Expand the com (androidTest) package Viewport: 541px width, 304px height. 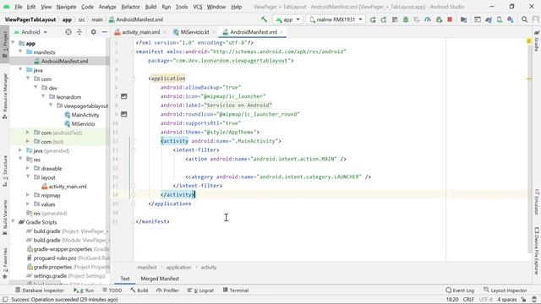click(28, 133)
